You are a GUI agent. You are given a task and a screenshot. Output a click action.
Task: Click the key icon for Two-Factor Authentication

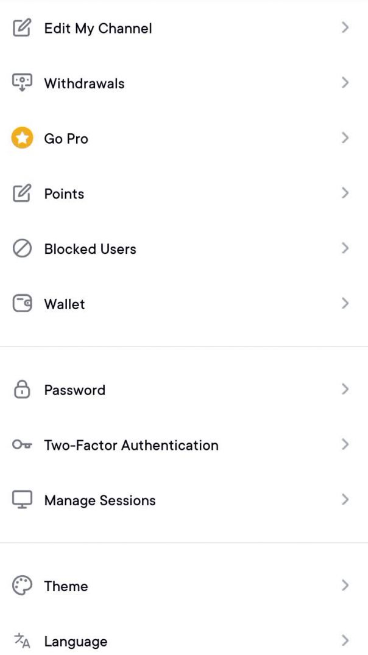(x=22, y=445)
